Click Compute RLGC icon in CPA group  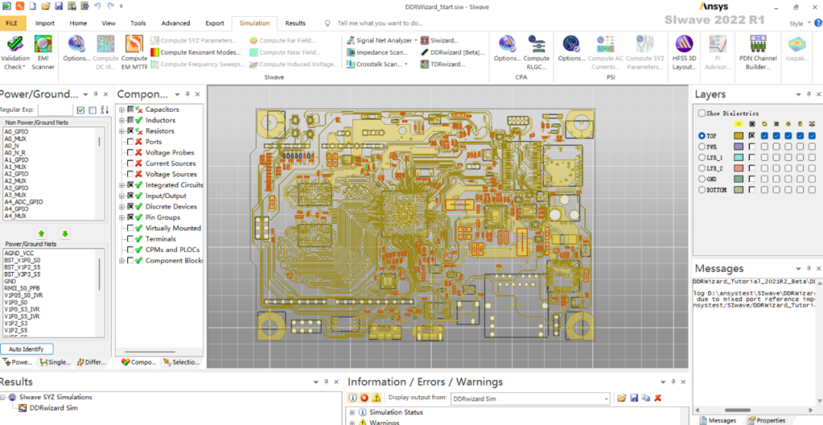[x=536, y=52]
